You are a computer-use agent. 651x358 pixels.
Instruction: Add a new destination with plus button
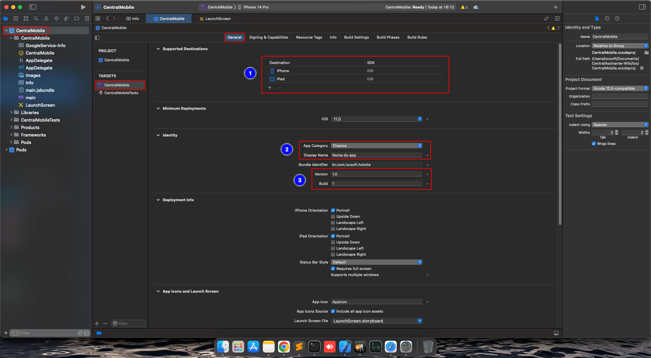point(270,88)
